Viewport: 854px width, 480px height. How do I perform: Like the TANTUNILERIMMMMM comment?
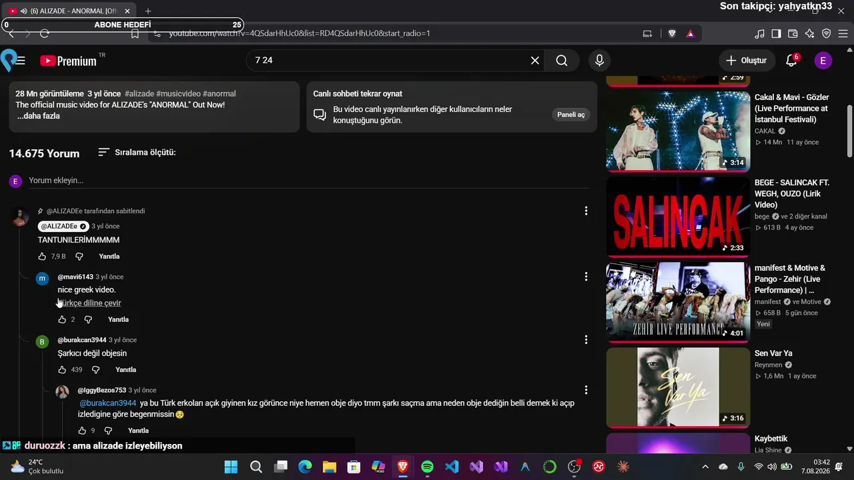[x=42, y=257]
